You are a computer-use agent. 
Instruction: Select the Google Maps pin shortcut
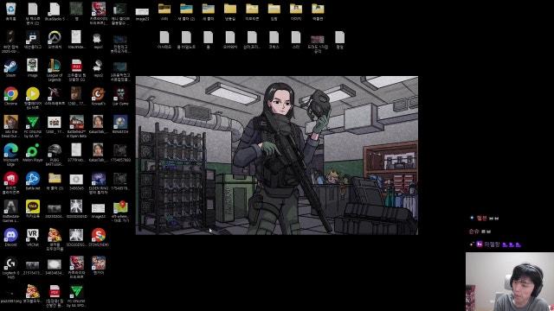pyautogui.click(x=120, y=211)
